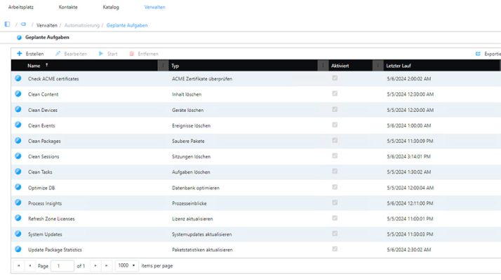Viewport: 501px width, 280px height.
Task: Click the Page number input field
Action: [x=62, y=265]
